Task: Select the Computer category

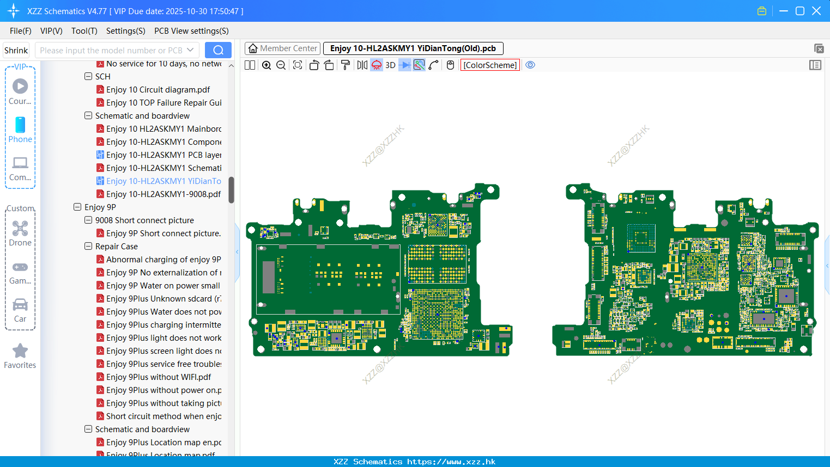Action: [x=20, y=169]
